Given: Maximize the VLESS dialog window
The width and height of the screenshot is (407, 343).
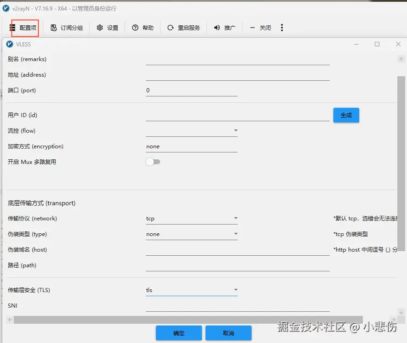Looking at the screenshot, I should [x=377, y=45].
